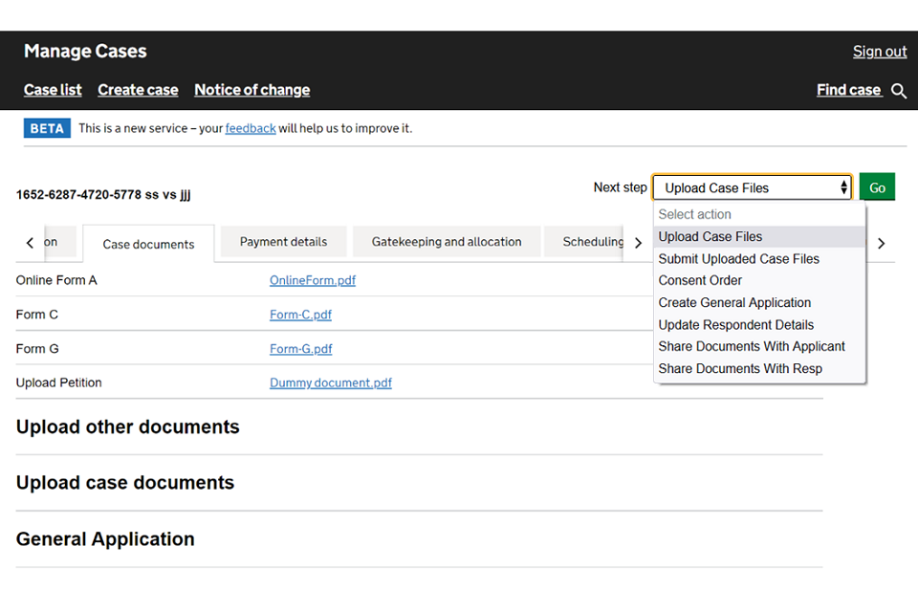This screenshot has height=612, width=918.
Task: Follow the feedback link in beta banner
Action: 251,128
